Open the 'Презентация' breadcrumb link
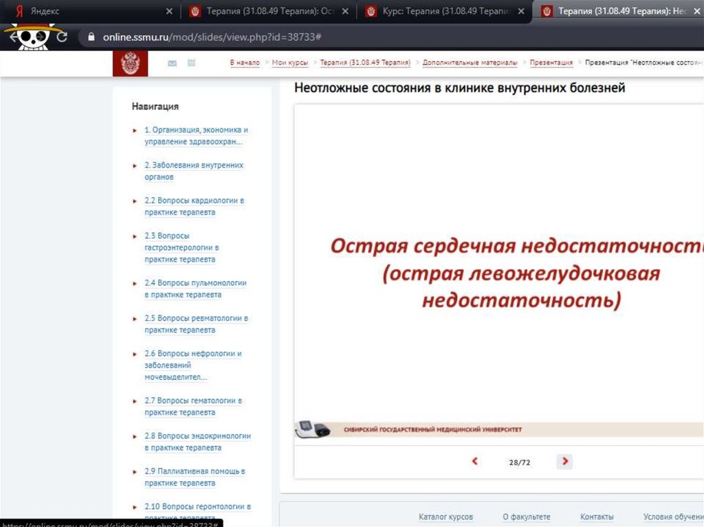 click(551, 63)
